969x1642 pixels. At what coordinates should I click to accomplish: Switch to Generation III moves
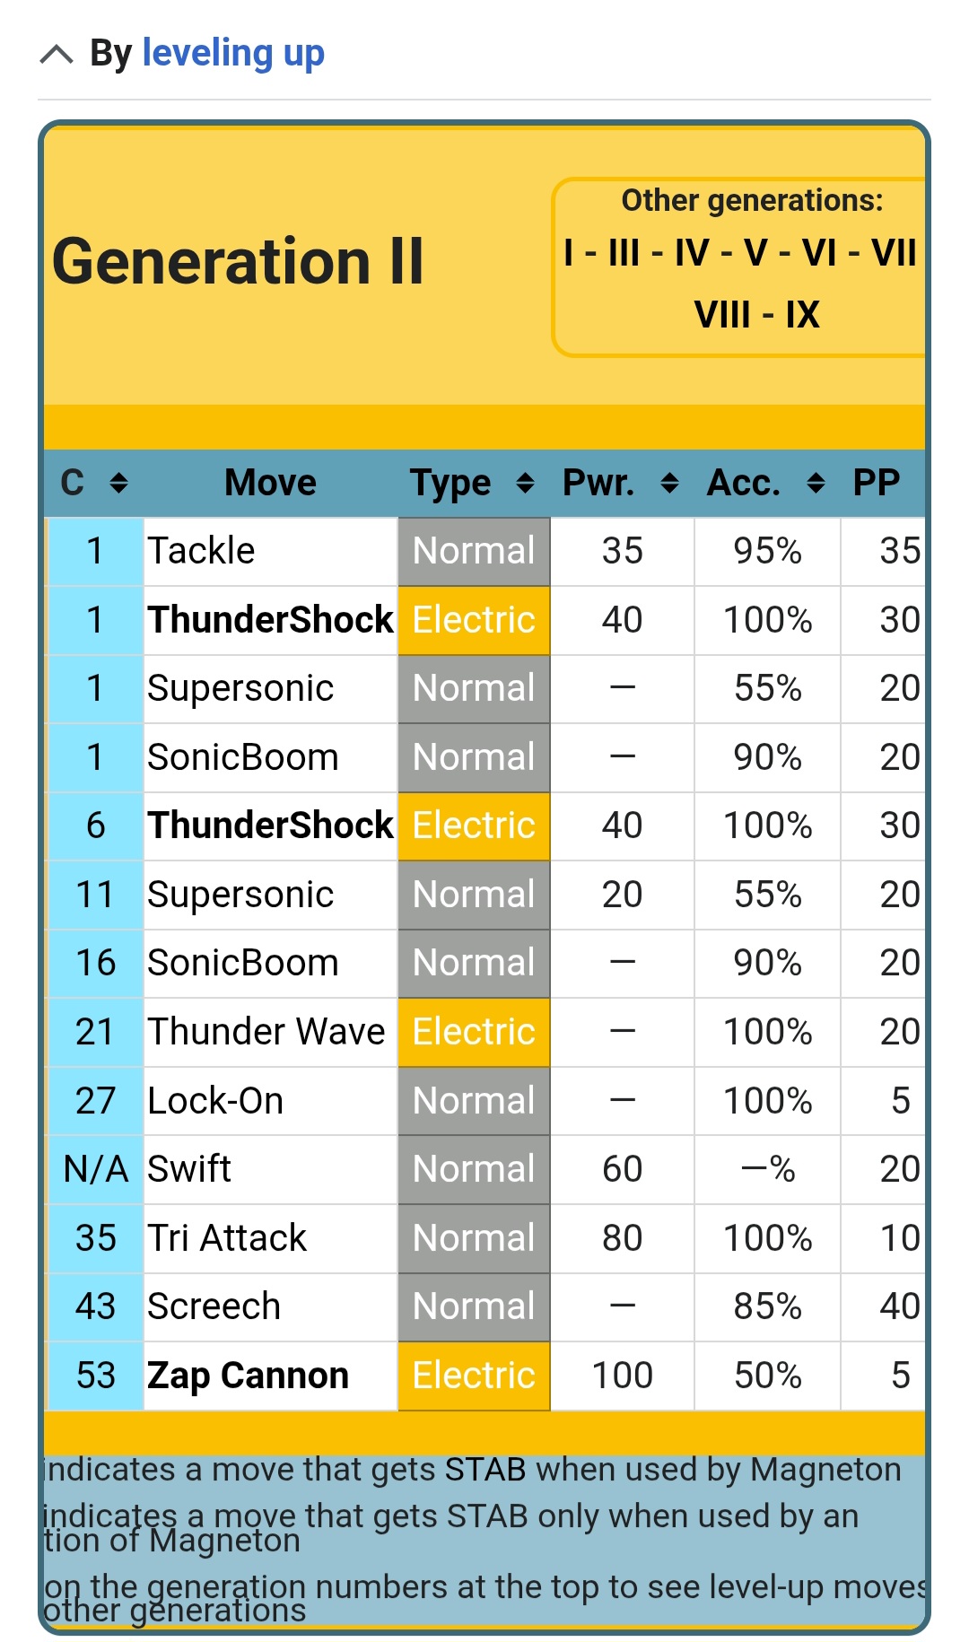tap(624, 253)
